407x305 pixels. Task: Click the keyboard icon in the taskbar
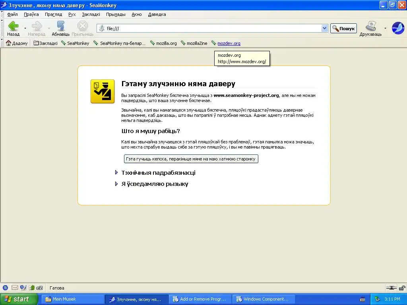pos(362,299)
